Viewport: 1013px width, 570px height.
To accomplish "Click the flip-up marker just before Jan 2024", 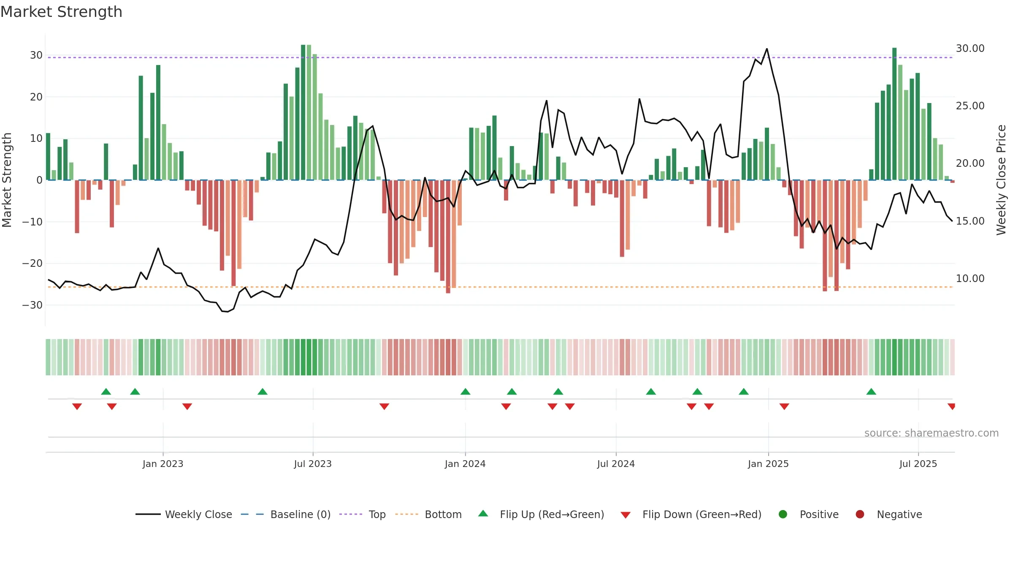I will point(466,391).
